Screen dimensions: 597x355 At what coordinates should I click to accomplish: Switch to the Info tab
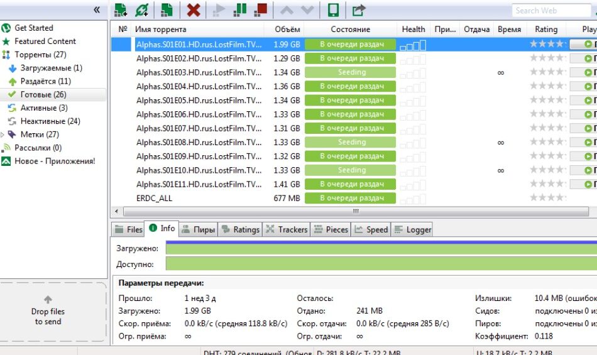(x=162, y=228)
